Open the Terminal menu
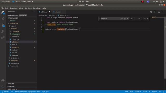The image size is (166, 93). tap(37, 8)
